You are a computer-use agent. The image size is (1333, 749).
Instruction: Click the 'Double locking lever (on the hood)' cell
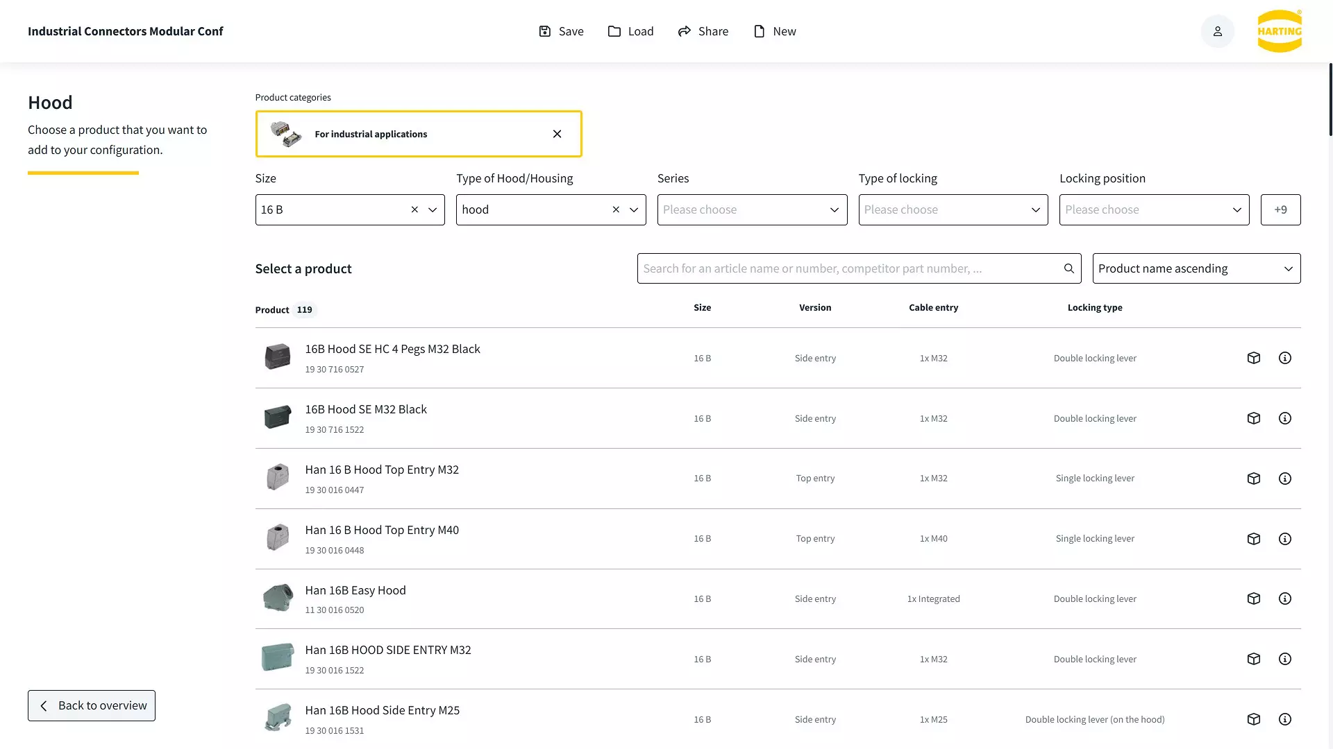1095,720
